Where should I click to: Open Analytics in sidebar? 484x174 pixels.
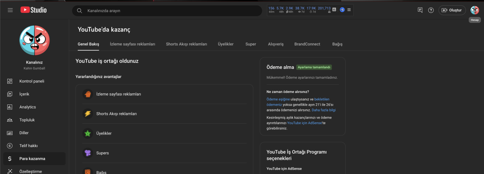point(34,107)
